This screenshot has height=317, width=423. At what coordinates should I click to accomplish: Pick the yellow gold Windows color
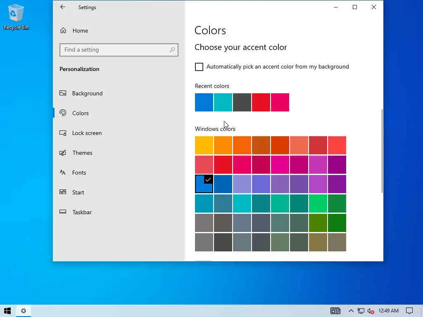(204, 145)
